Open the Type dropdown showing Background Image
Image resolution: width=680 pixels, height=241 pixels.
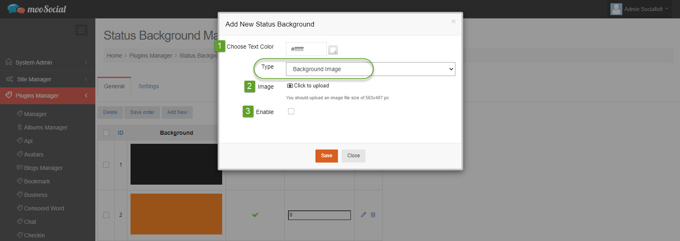371,69
